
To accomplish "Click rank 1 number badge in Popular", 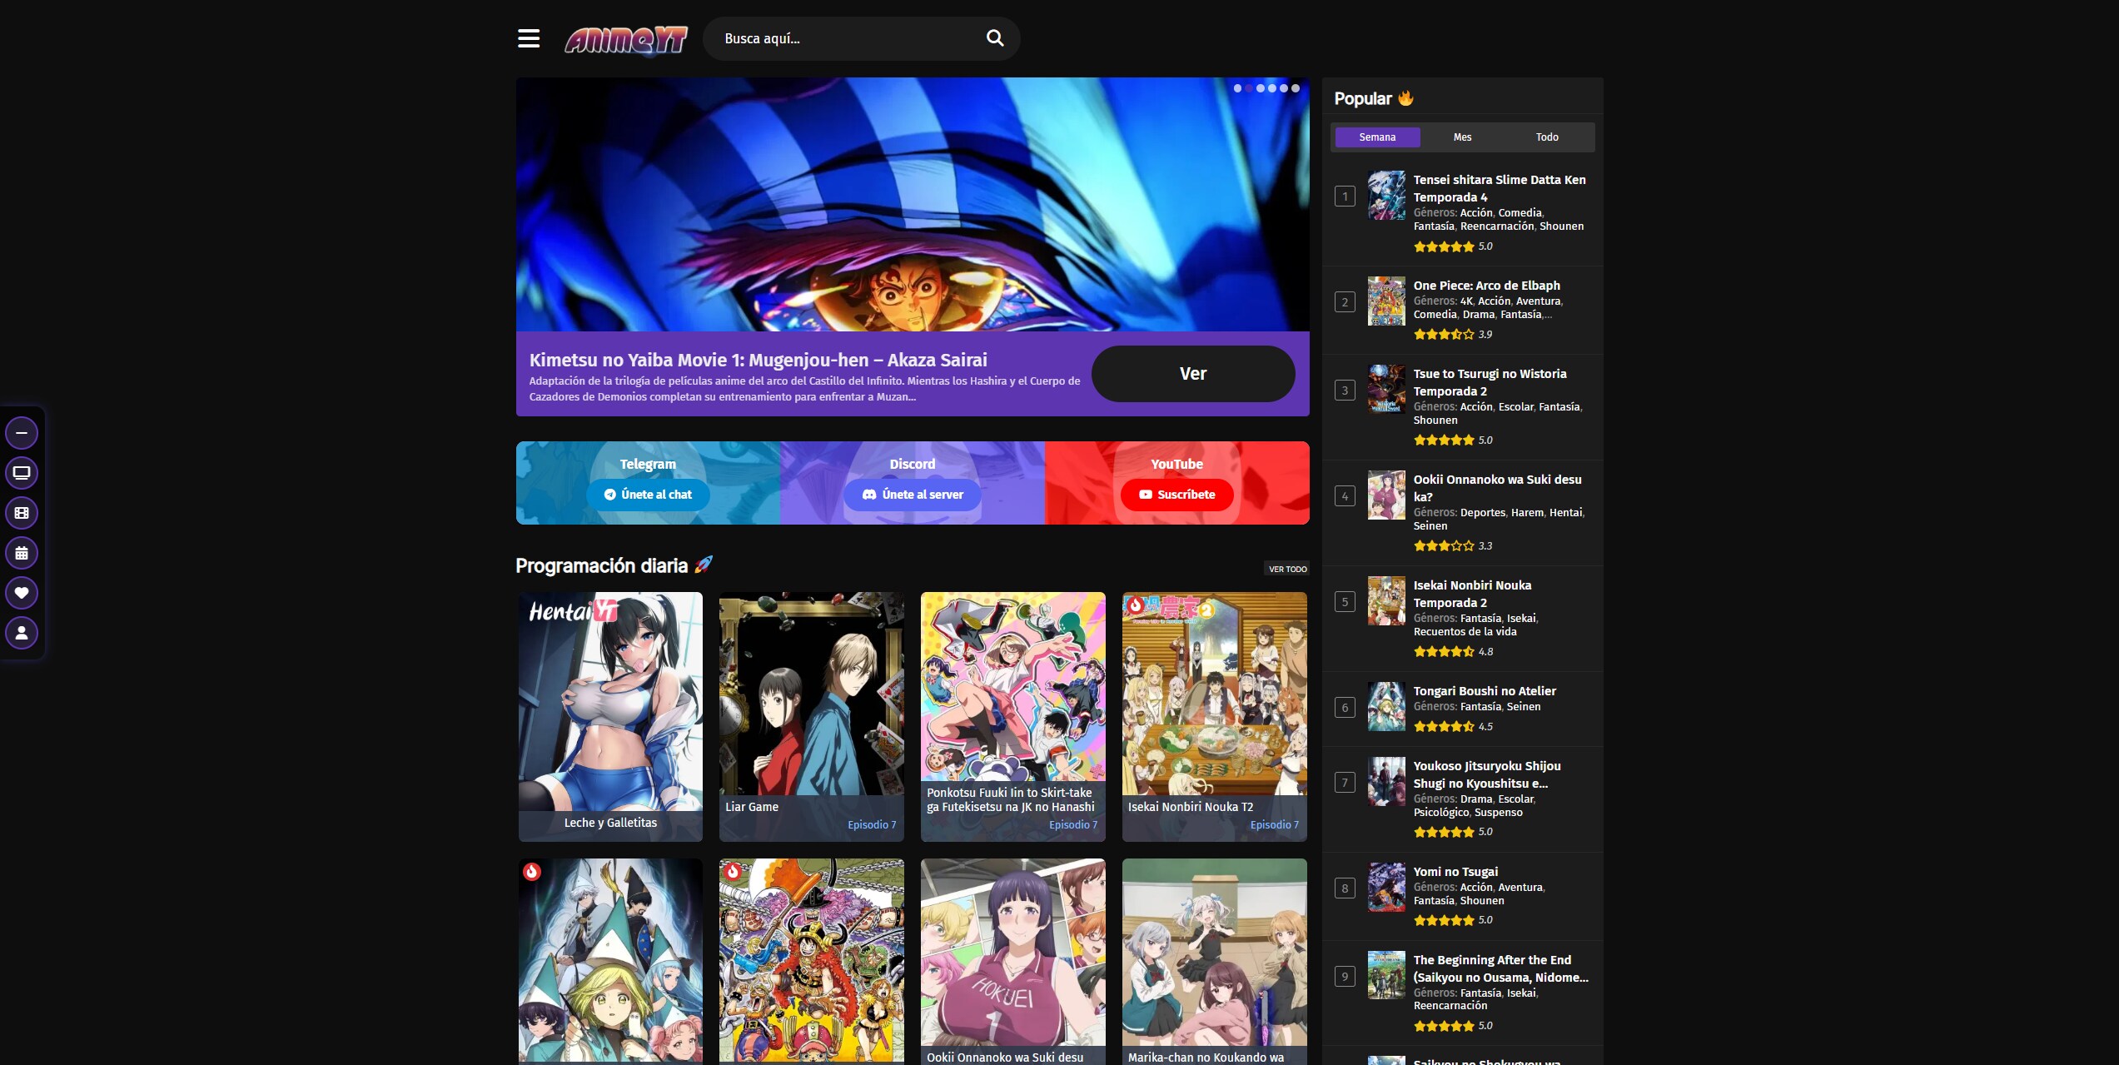I will tap(1345, 197).
